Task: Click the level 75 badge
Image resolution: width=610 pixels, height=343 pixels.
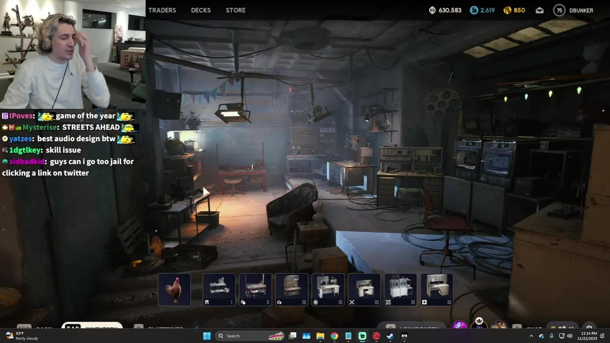Action: pyautogui.click(x=559, y=10)
